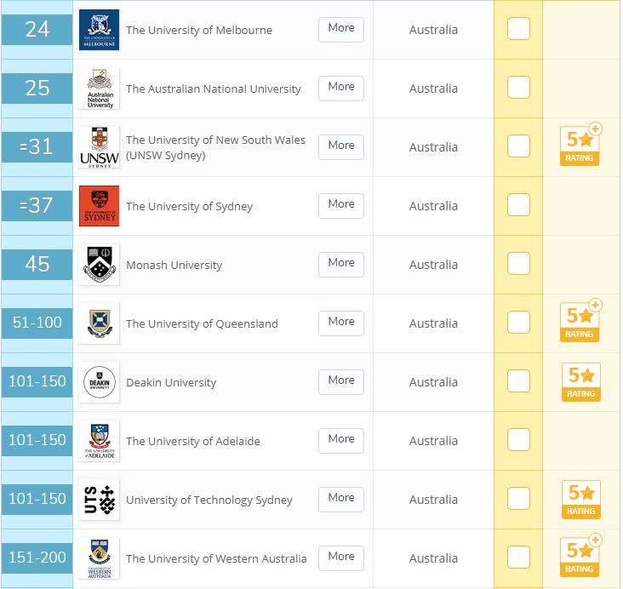Select the red University of Sydney logo

point(99,206)
